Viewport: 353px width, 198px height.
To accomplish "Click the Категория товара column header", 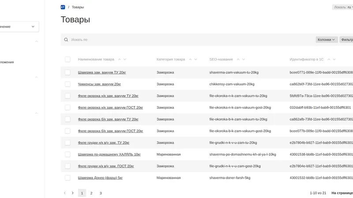I will click(171, 59).
